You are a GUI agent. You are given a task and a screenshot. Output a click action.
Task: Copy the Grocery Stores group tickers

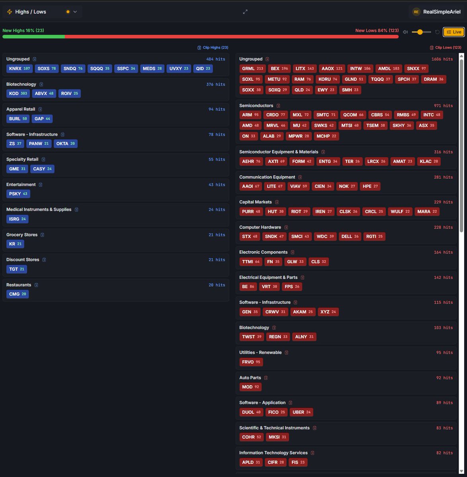coord(42,235)
